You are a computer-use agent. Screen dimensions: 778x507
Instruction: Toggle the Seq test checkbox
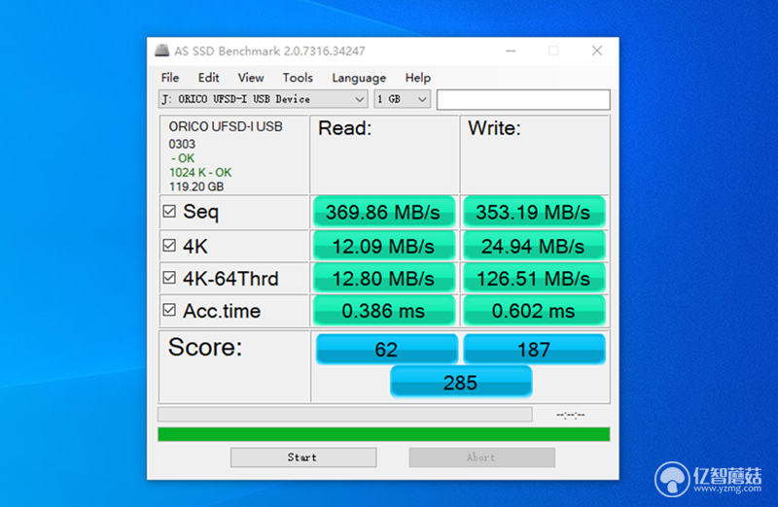point(169,212)
